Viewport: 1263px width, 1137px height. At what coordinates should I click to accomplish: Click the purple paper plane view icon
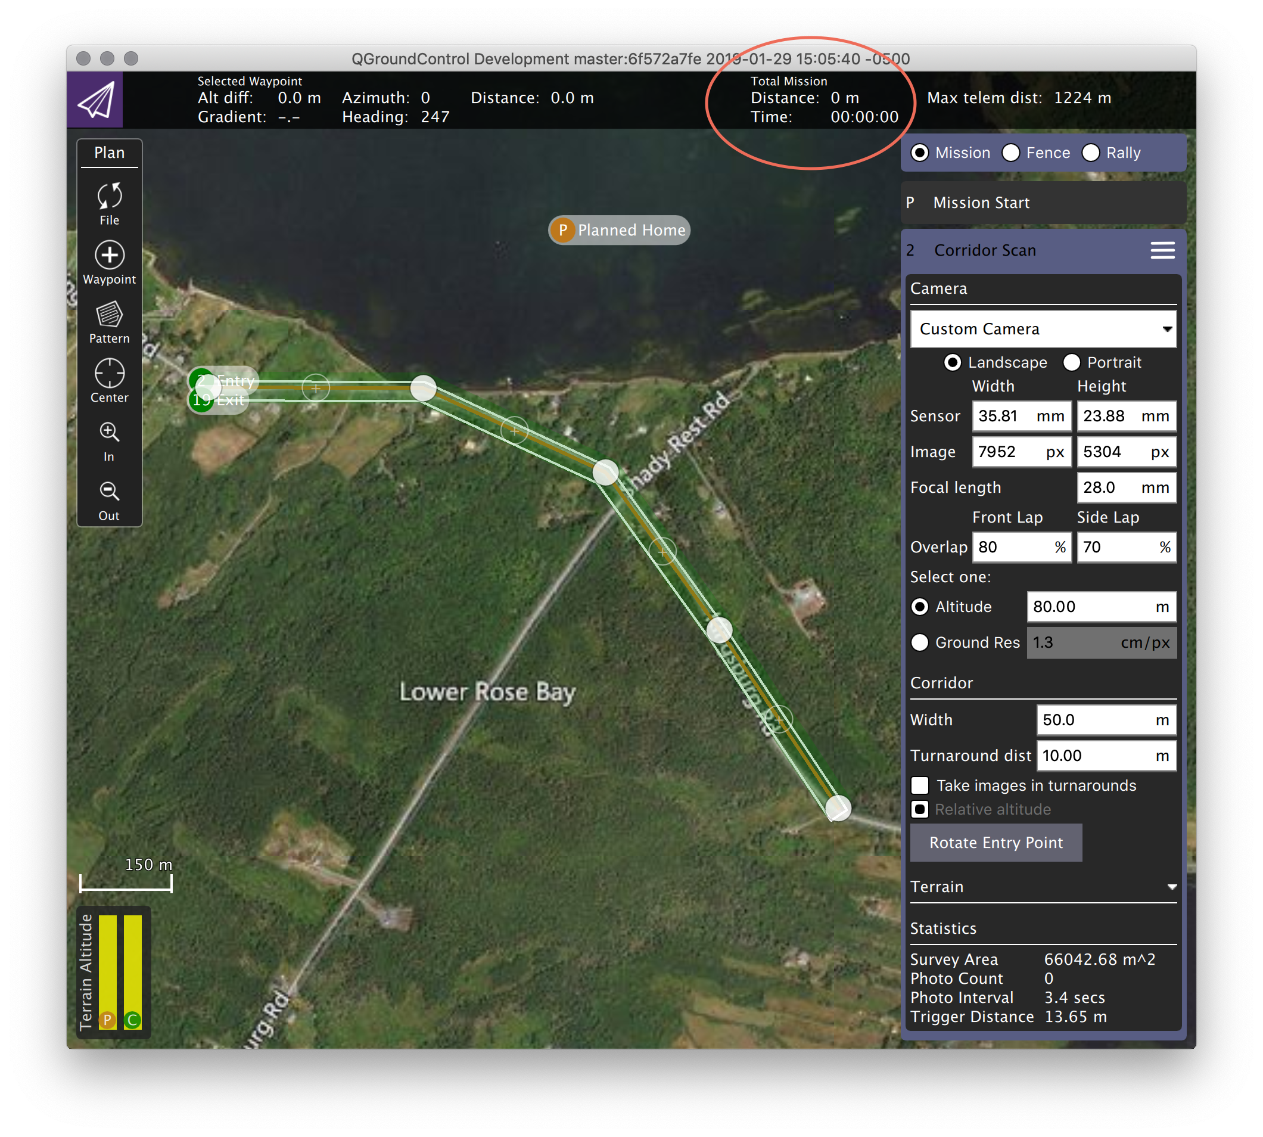(x=95, y=100)
